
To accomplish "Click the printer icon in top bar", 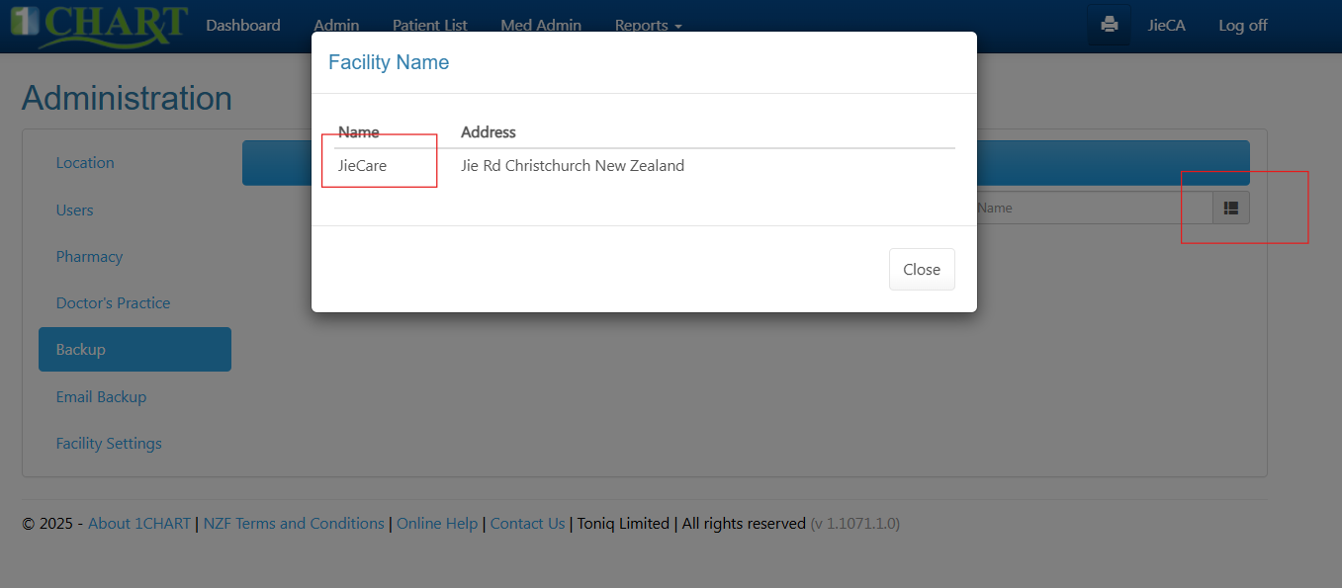I will pos(1109,25).
